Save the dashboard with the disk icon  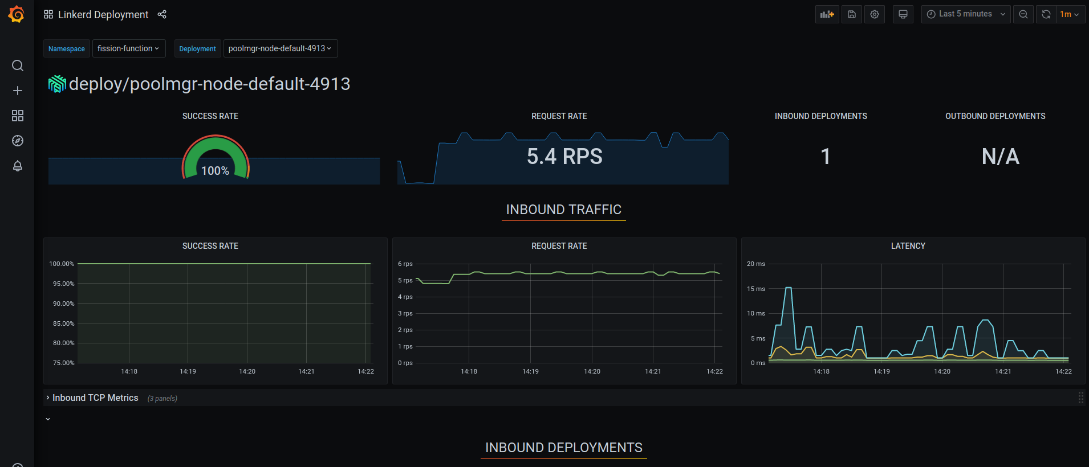tap(852, 14)
